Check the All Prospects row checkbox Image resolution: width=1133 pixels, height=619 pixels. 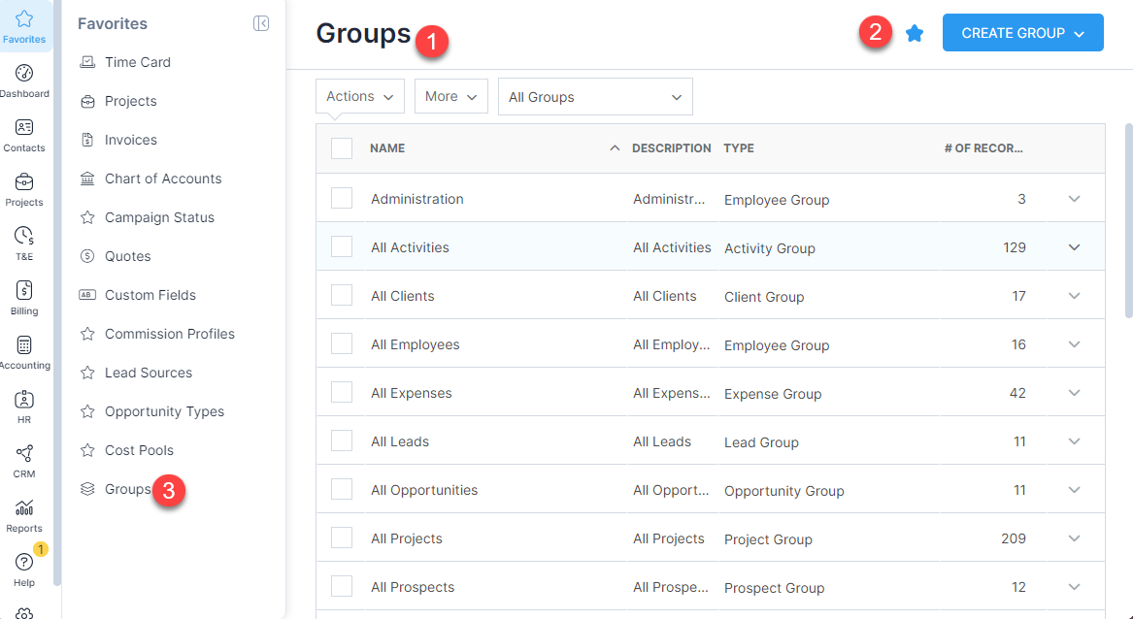(x=342, y=586)
